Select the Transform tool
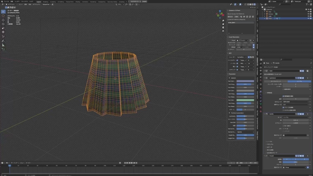This screenshot has width=313, height=176. 3,32
